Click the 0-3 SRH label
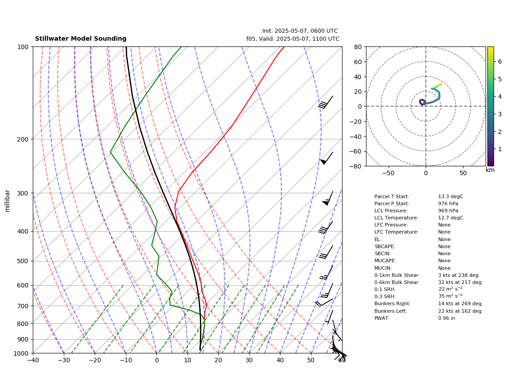Viewport: 506px width, 368px height. [385, 296]
